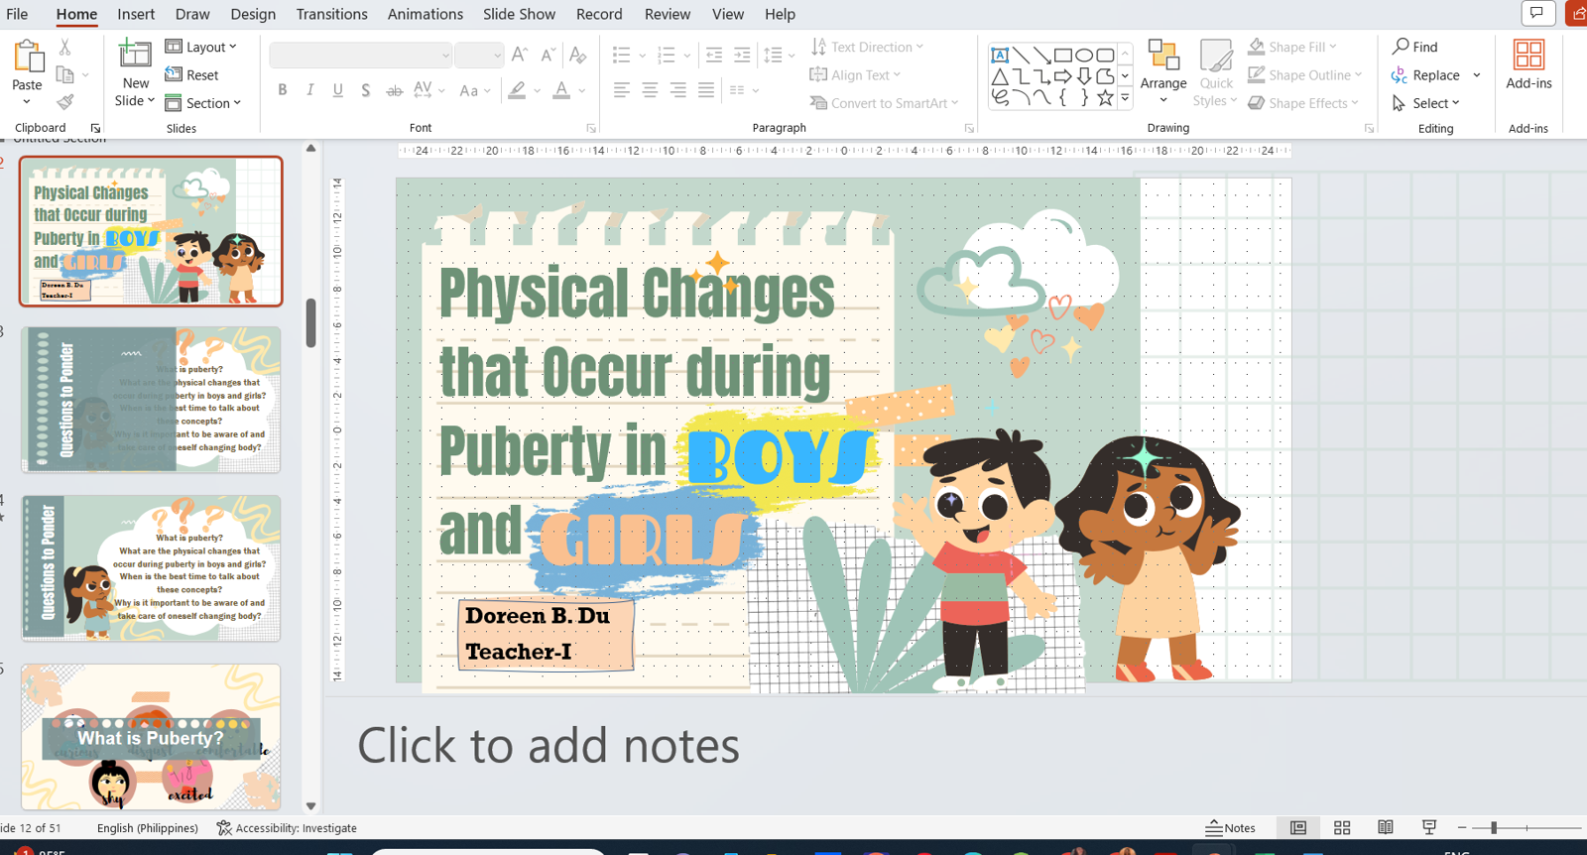Screen dimensions: 1587x855
Task: Switch to the Transitions tab
Action: coord(331,14)
